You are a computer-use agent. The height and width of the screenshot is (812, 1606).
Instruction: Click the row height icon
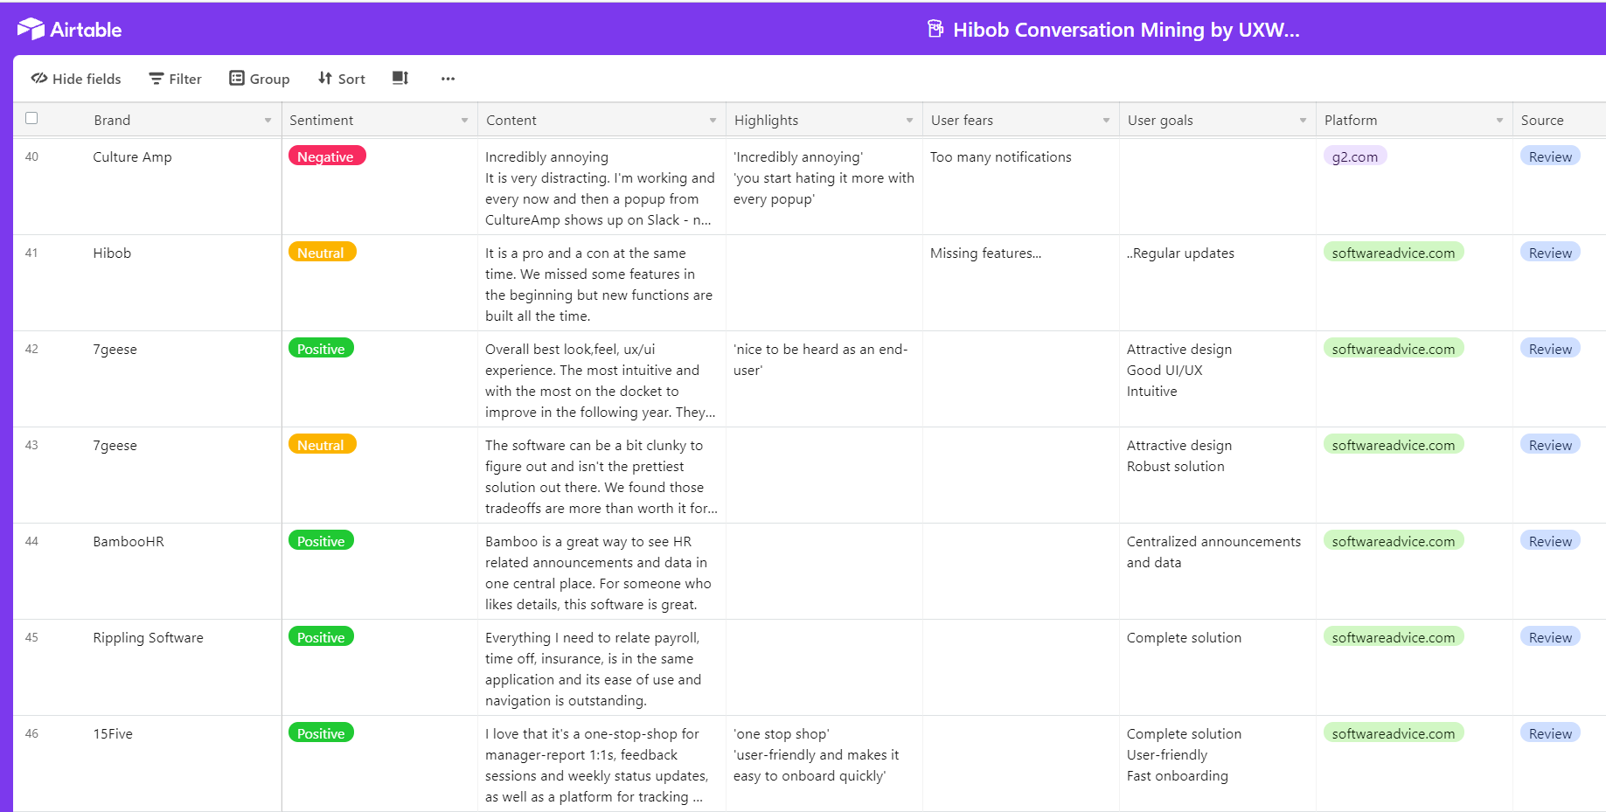[400, 78]
